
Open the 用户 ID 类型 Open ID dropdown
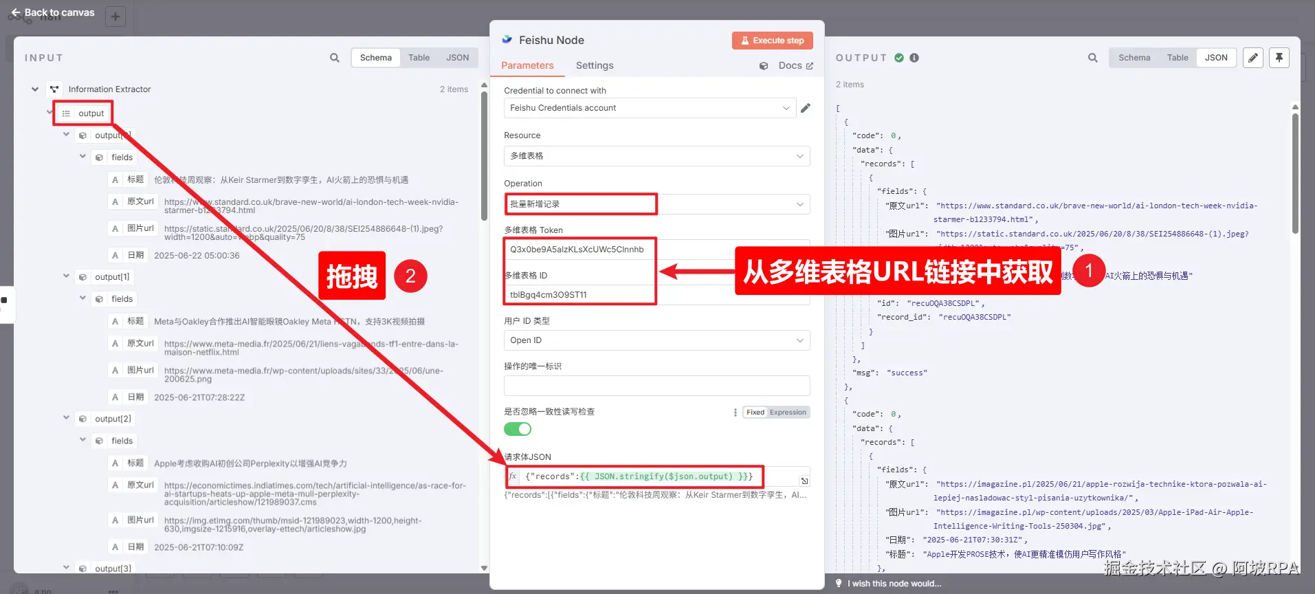point(656,340)
